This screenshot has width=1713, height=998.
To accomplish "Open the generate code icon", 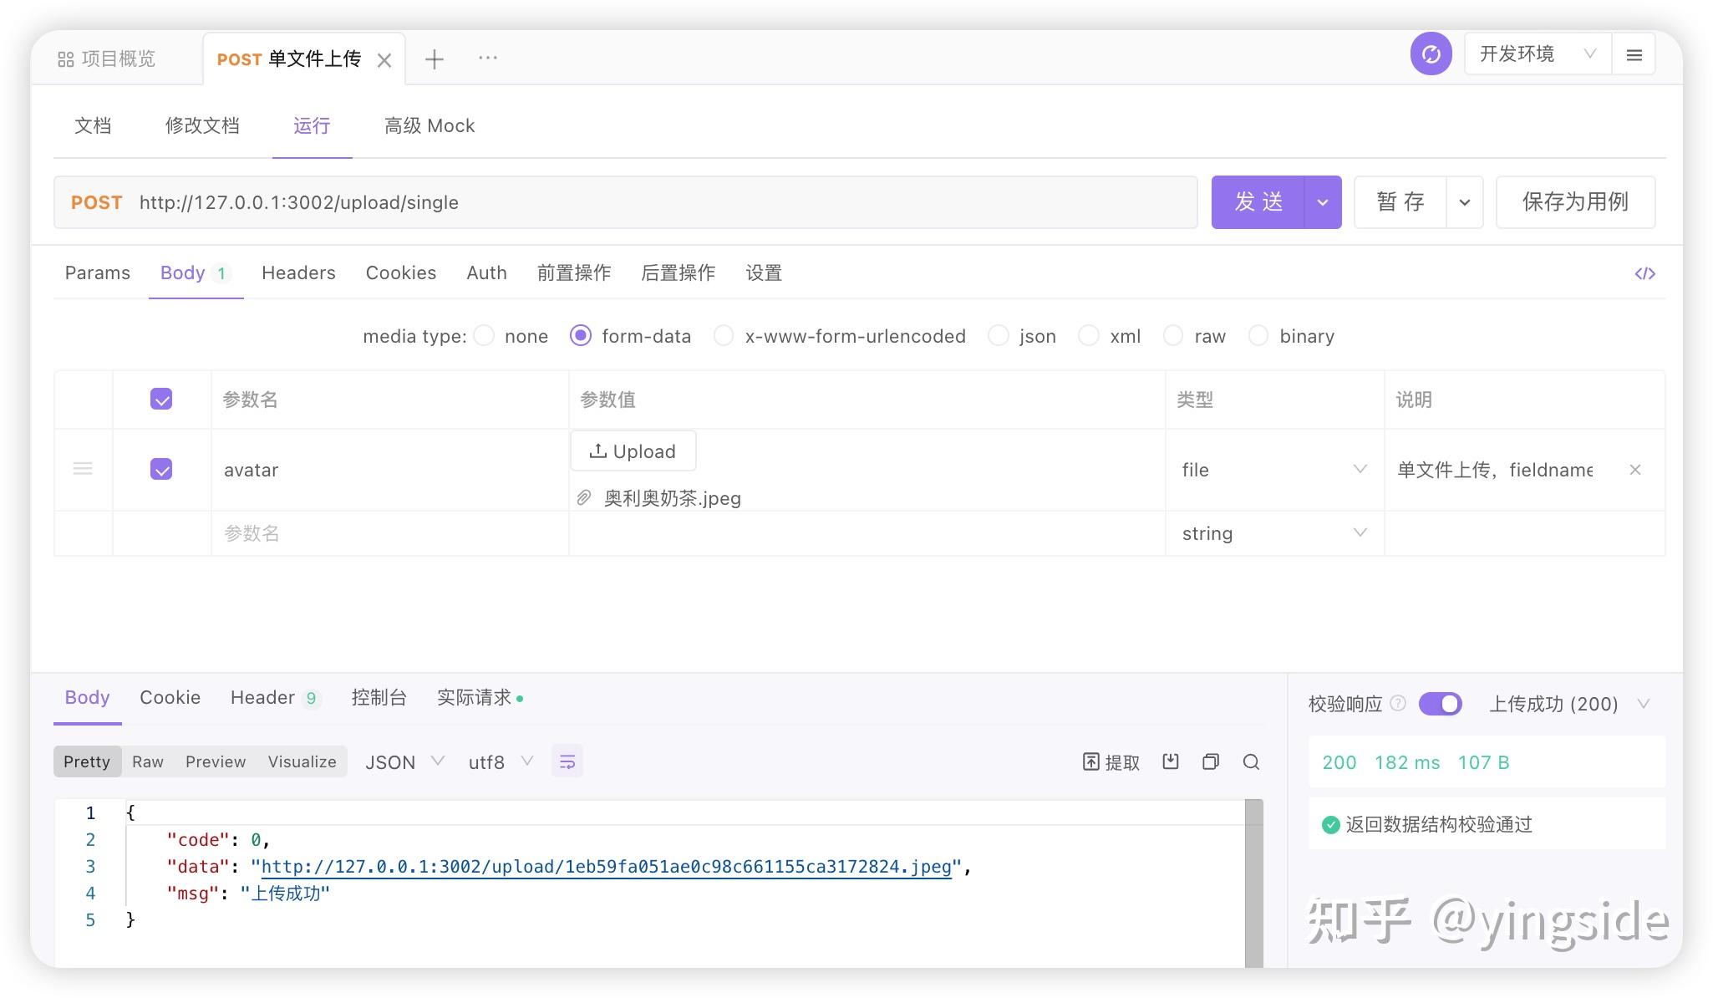I will [x=1644, y=273].
